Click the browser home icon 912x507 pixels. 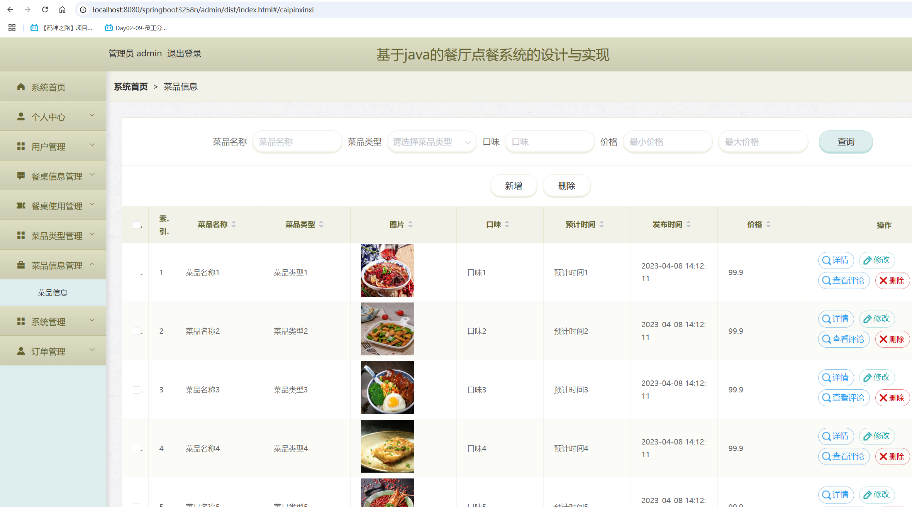[62, 10]
